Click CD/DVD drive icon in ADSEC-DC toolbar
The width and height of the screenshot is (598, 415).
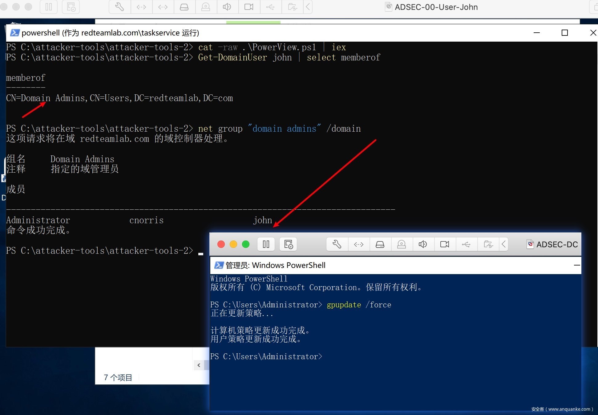[x=402, y=244]
